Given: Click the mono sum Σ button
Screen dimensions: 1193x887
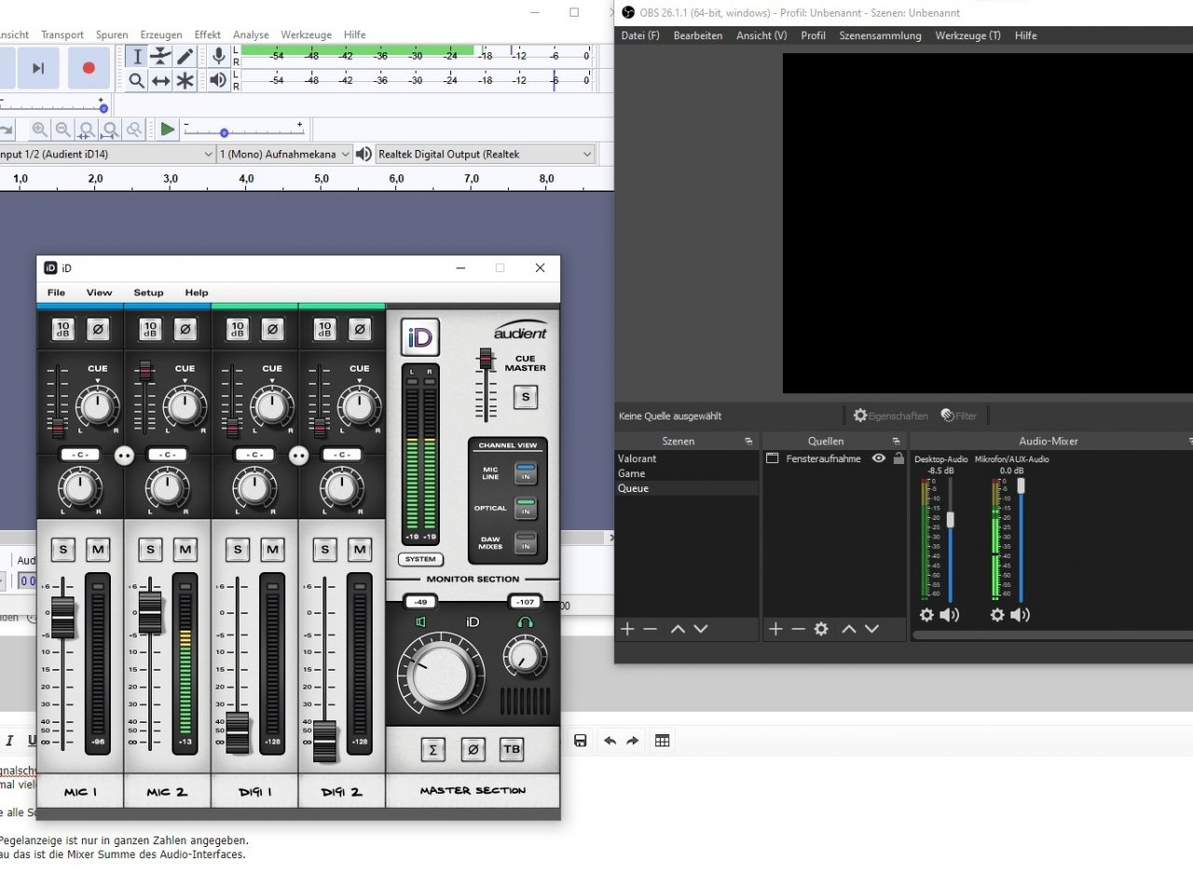Looking at the screenshot, I should pos(432,749).
